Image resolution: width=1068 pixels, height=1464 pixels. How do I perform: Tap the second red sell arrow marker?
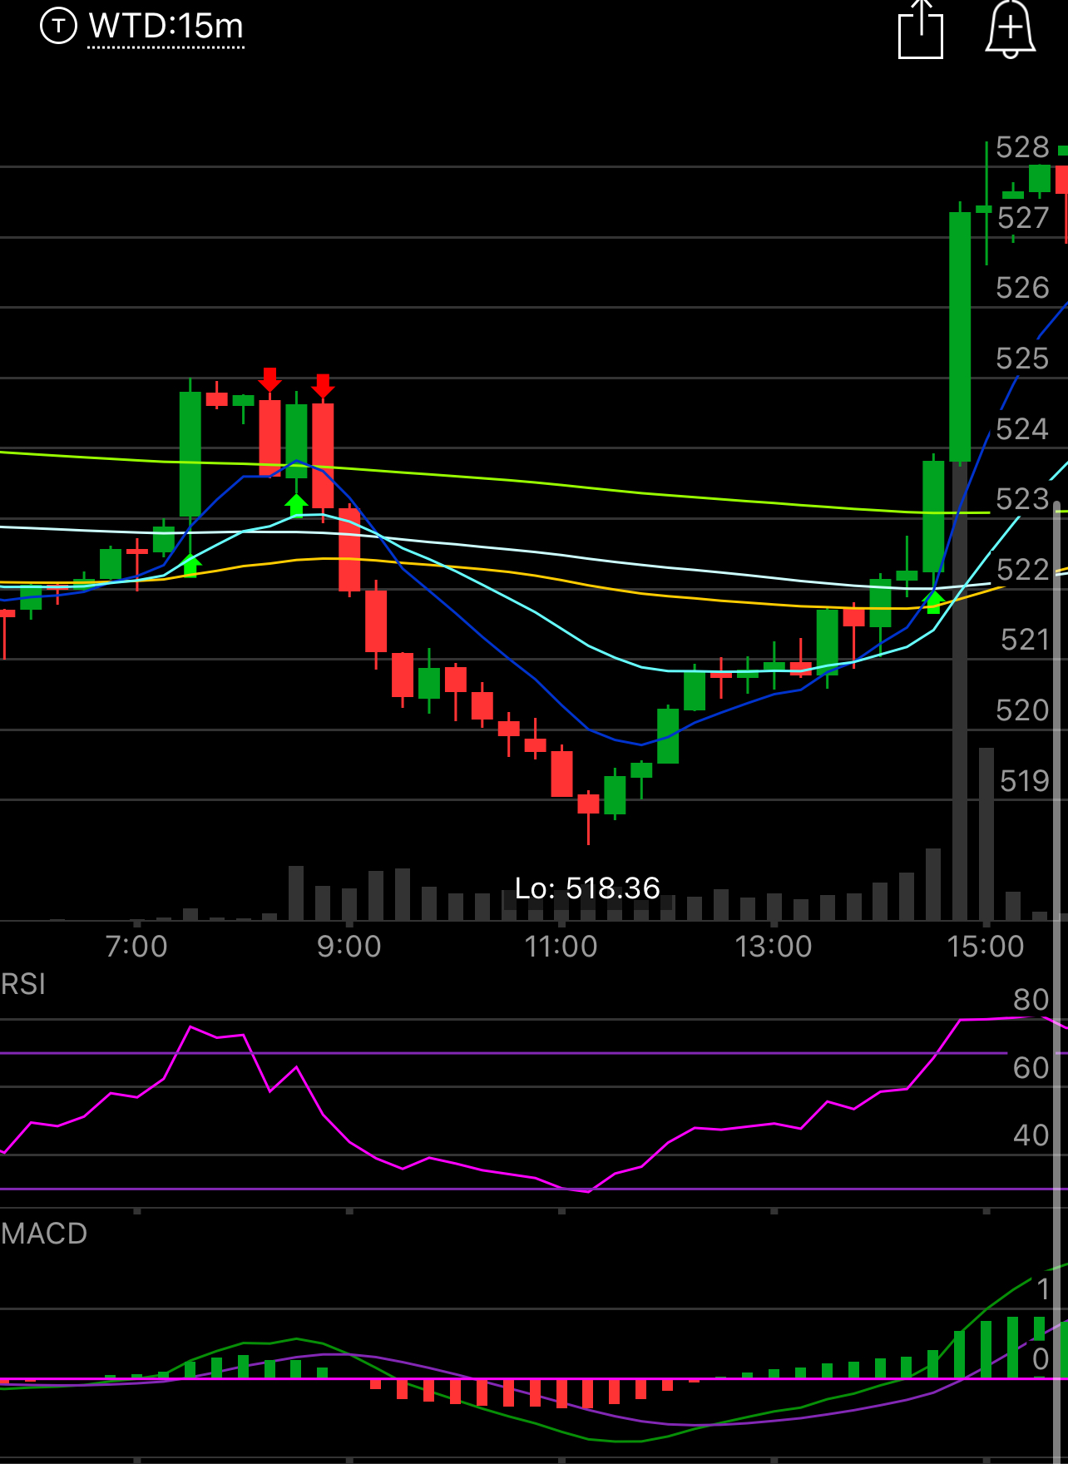pos(323,386)
